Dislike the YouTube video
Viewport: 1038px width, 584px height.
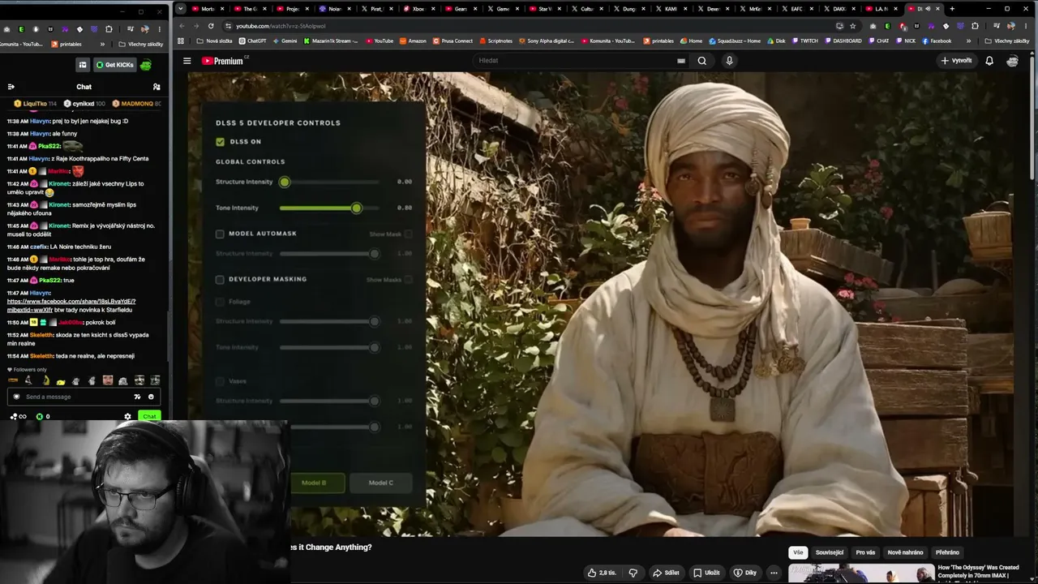coord(633,573)
